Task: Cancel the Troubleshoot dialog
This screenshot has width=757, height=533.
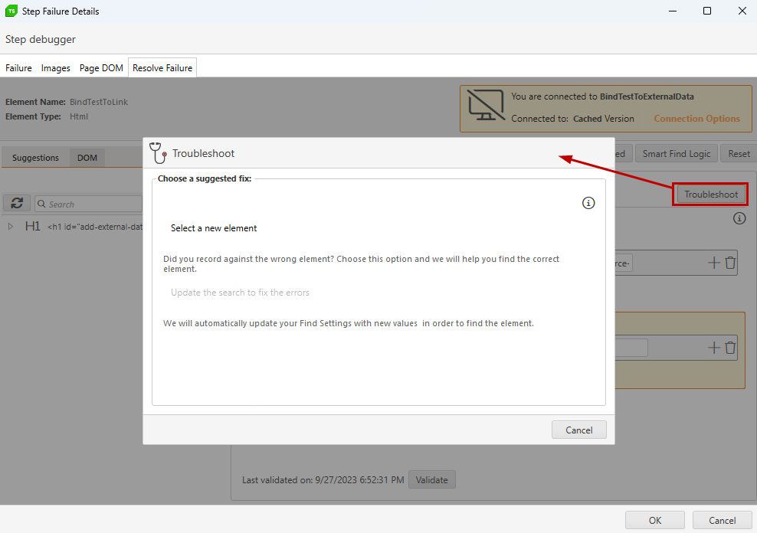Action: [x=578, y=430]
